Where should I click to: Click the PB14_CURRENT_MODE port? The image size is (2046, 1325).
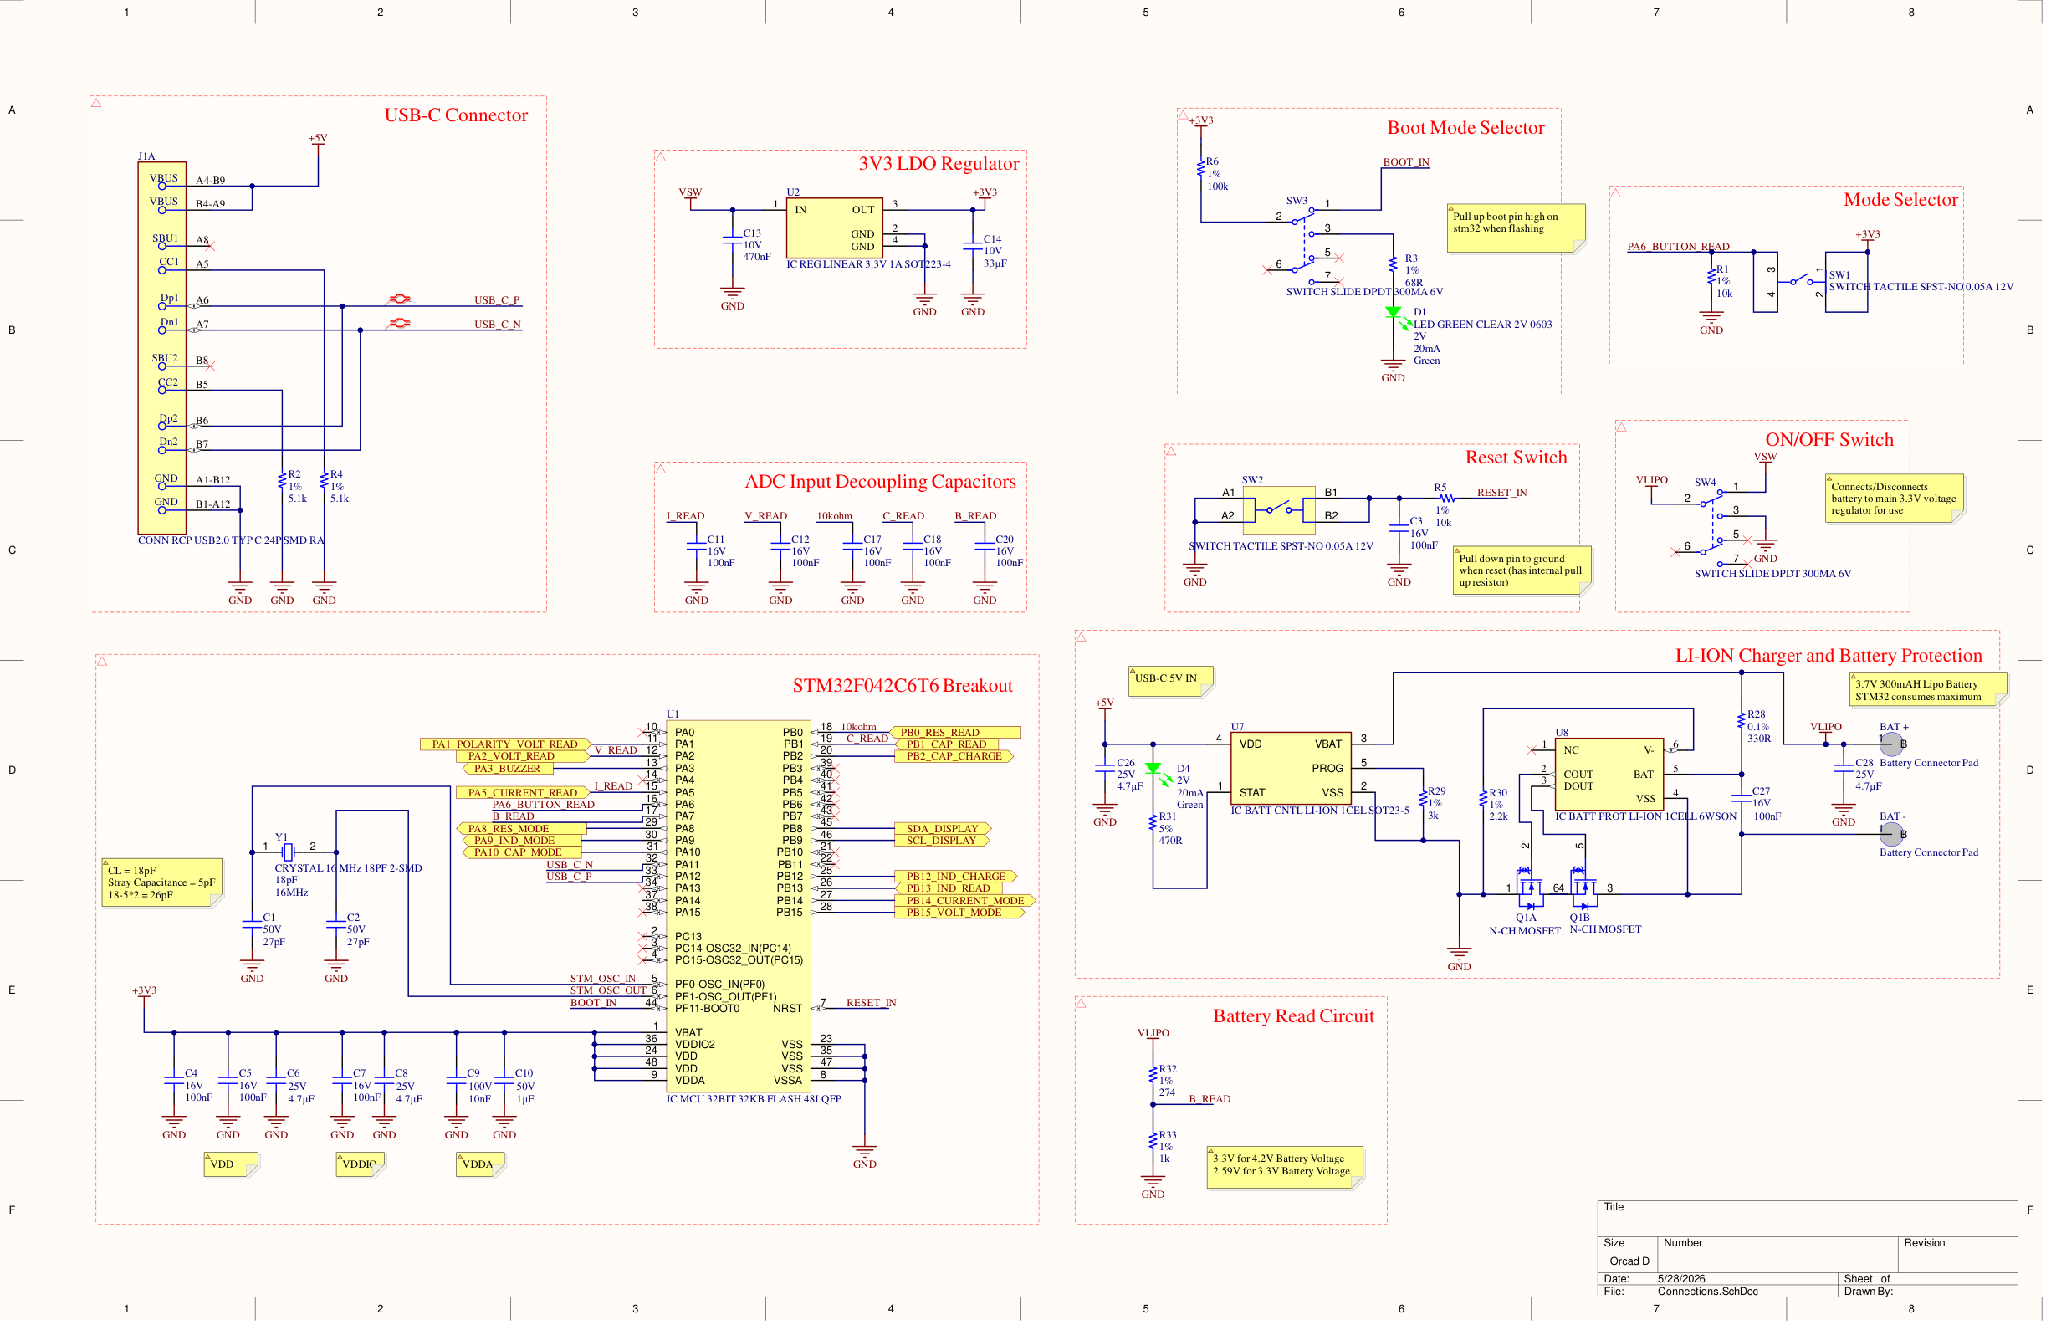(965, 901)
